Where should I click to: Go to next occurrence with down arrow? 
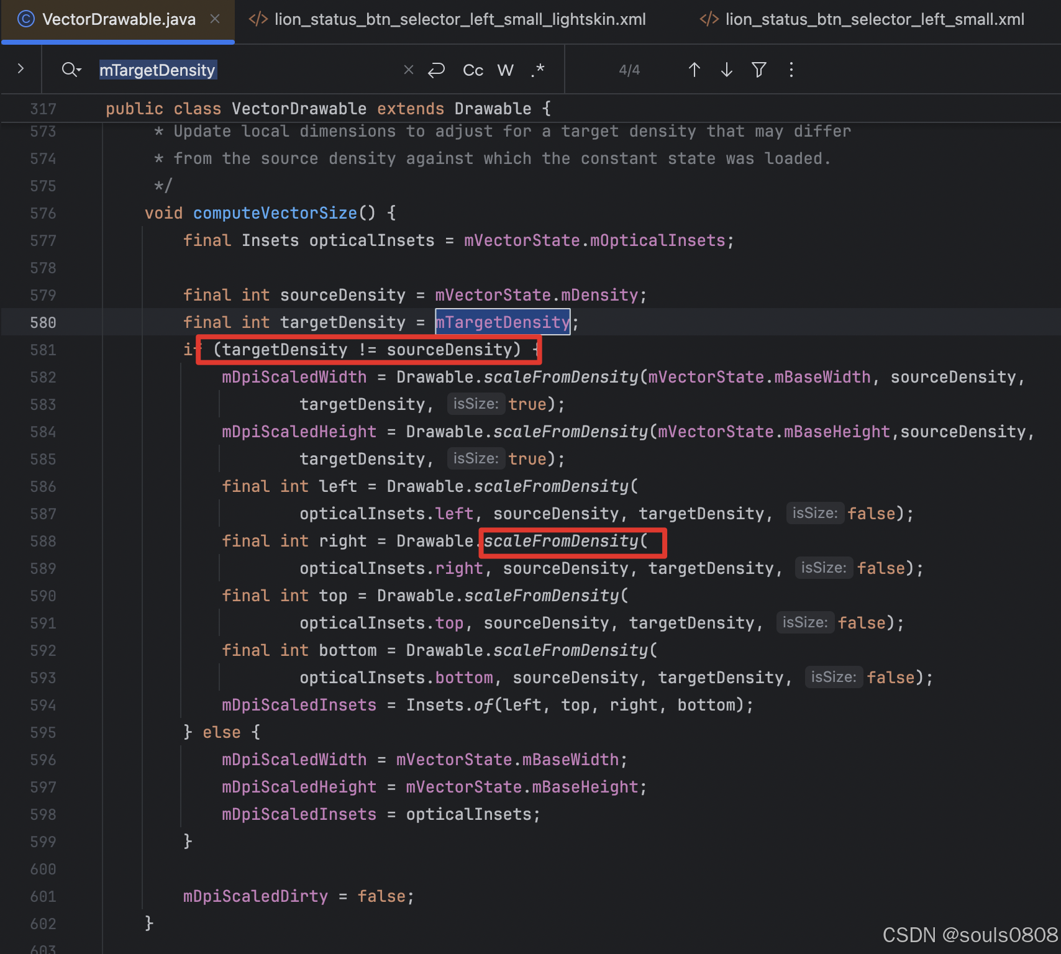(726, 70)
